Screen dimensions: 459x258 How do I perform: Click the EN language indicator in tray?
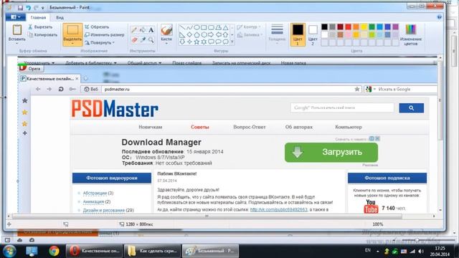pyautogui.click(x=368, y=250)
